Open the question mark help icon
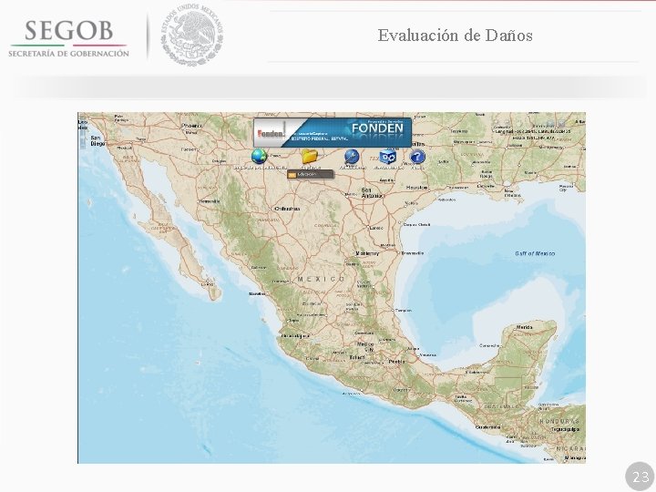 417,157
